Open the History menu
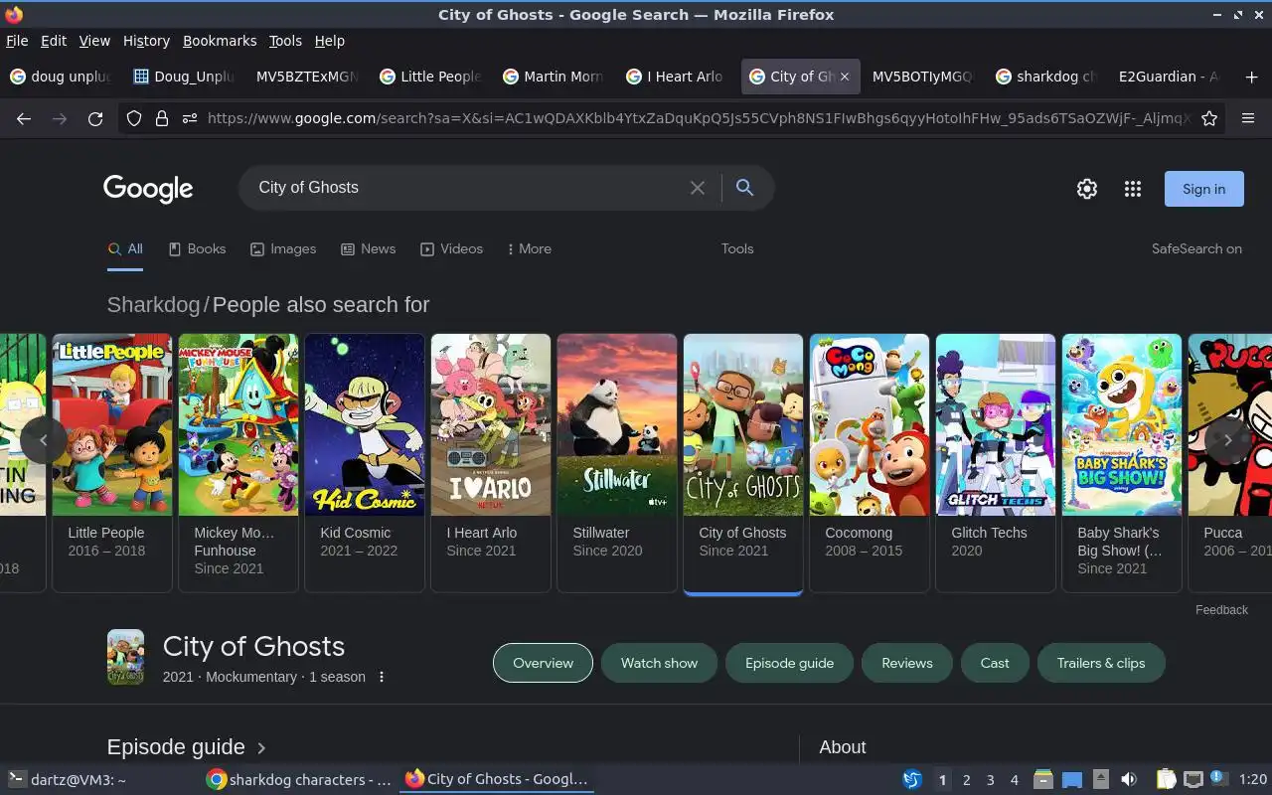 [x=146, y=41]
